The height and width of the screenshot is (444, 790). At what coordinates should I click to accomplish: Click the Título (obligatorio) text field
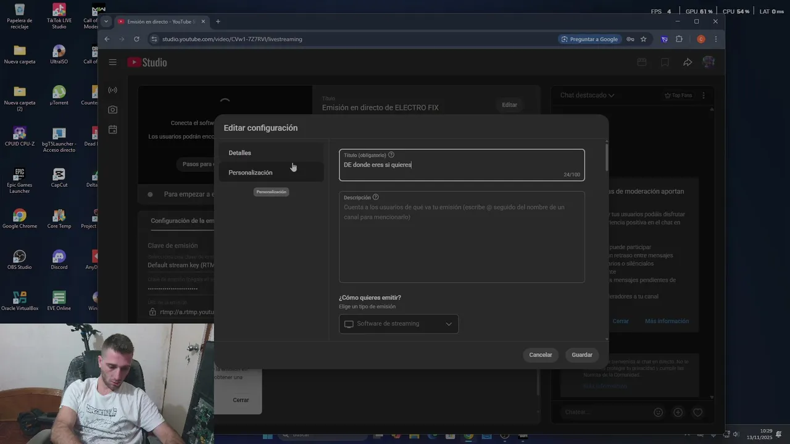[462, 165]
